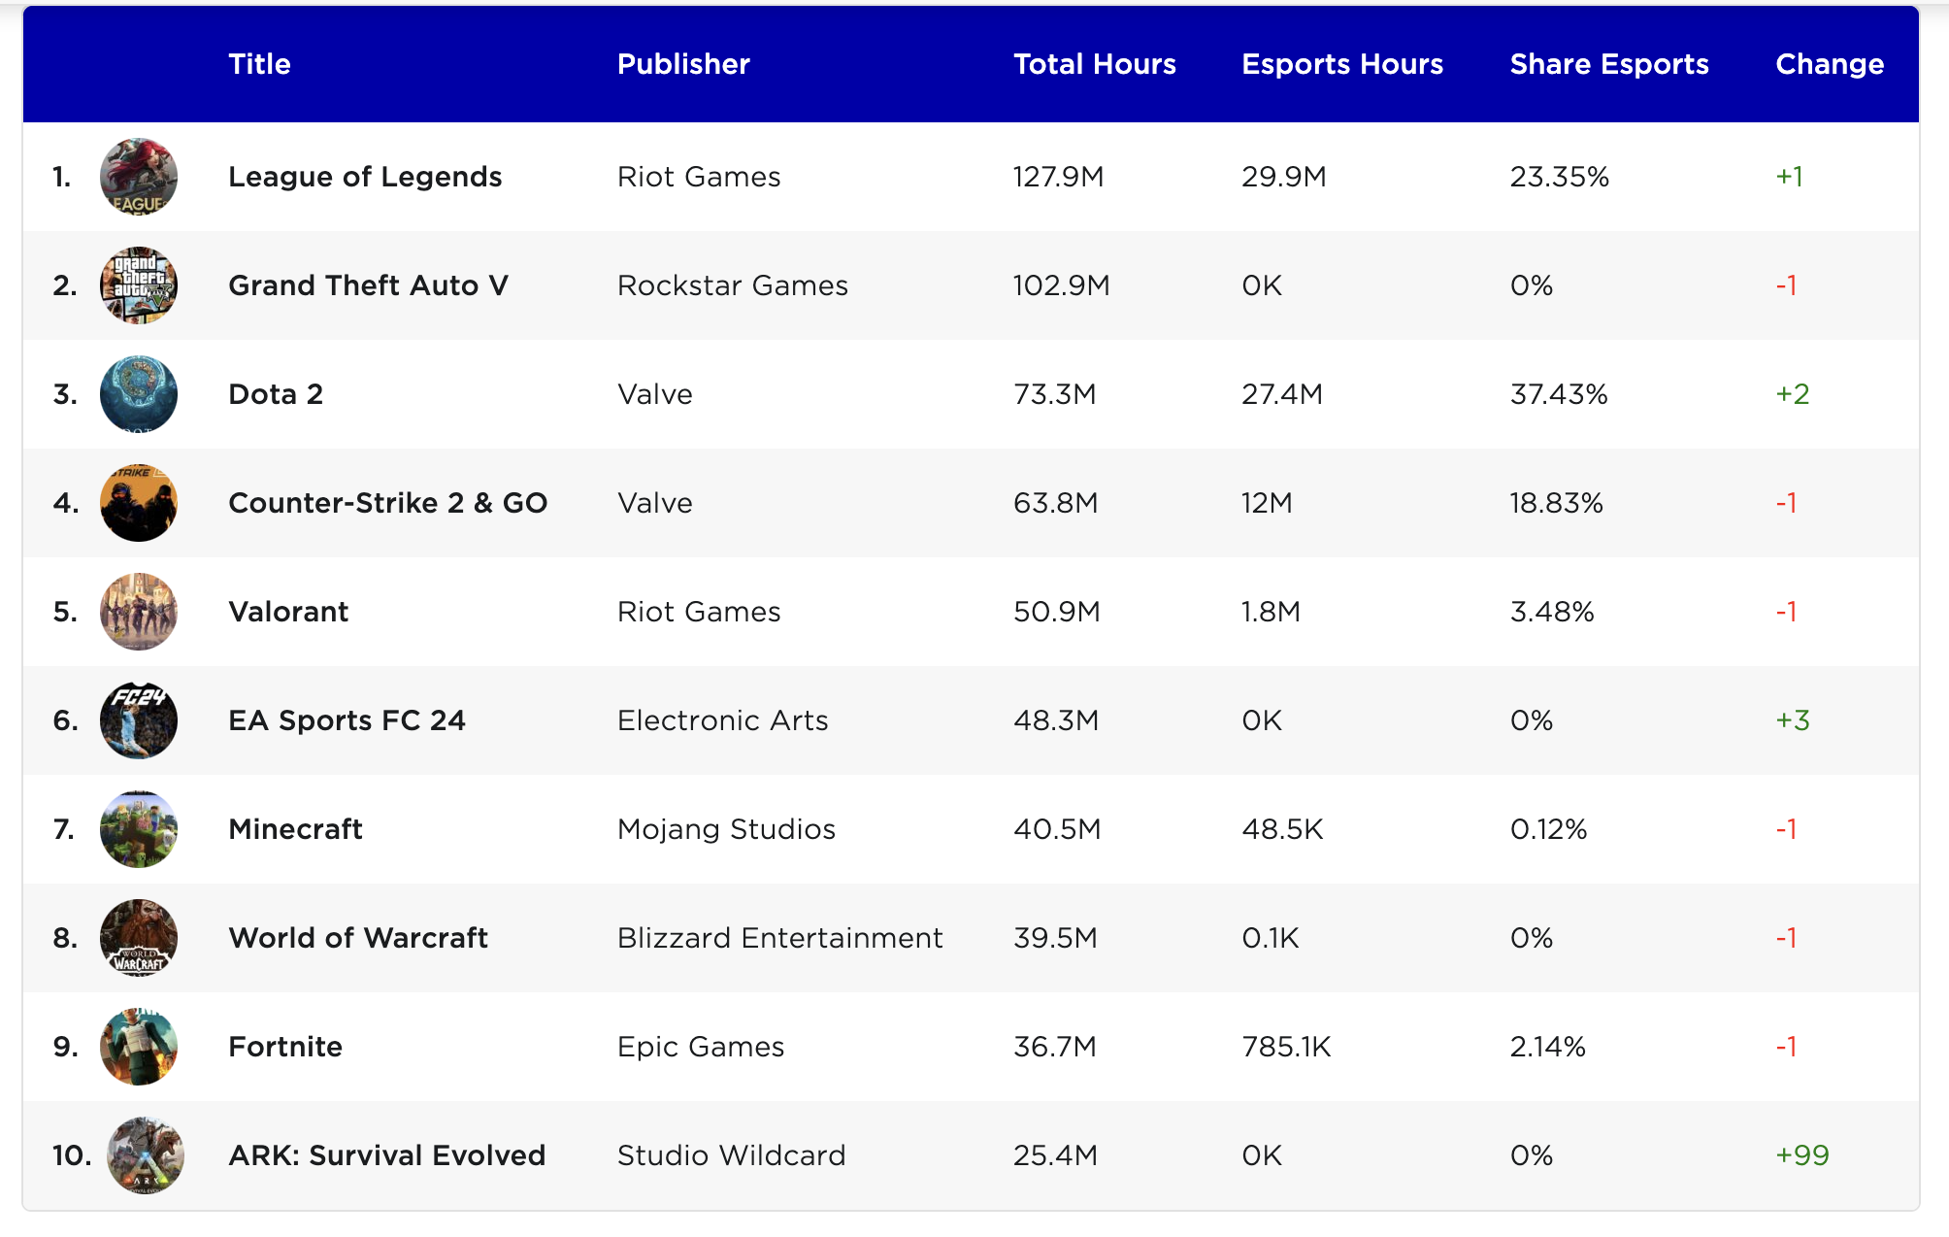Click the Counter-Strike 2 & GO icon

tap(139, 503)
